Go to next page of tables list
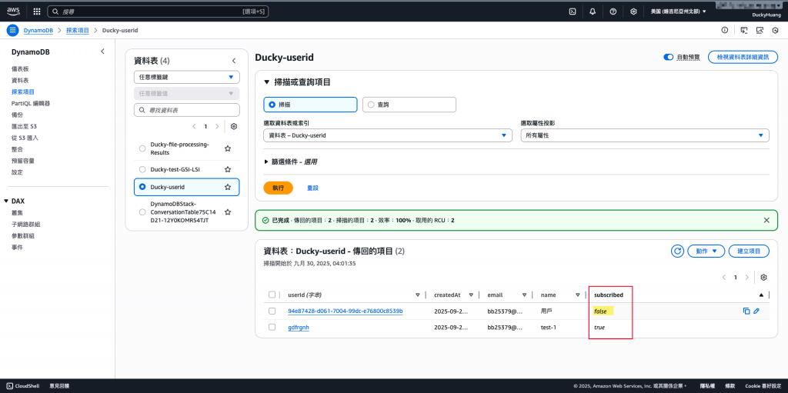The height and width of the screenshot is (393, 788). tap(217, 127)
